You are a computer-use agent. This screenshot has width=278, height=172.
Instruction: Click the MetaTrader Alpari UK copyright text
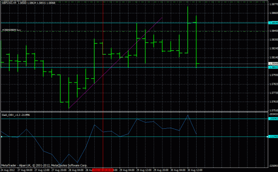coord(44,165)
